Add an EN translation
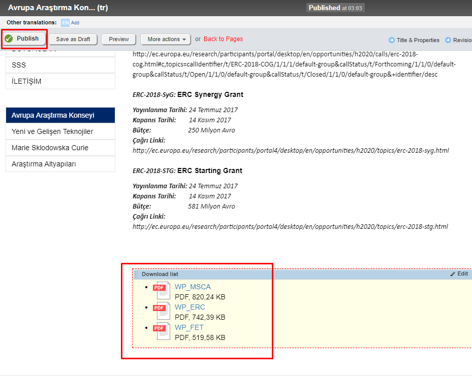The image size is (472, 376). (x=75, y=23)
